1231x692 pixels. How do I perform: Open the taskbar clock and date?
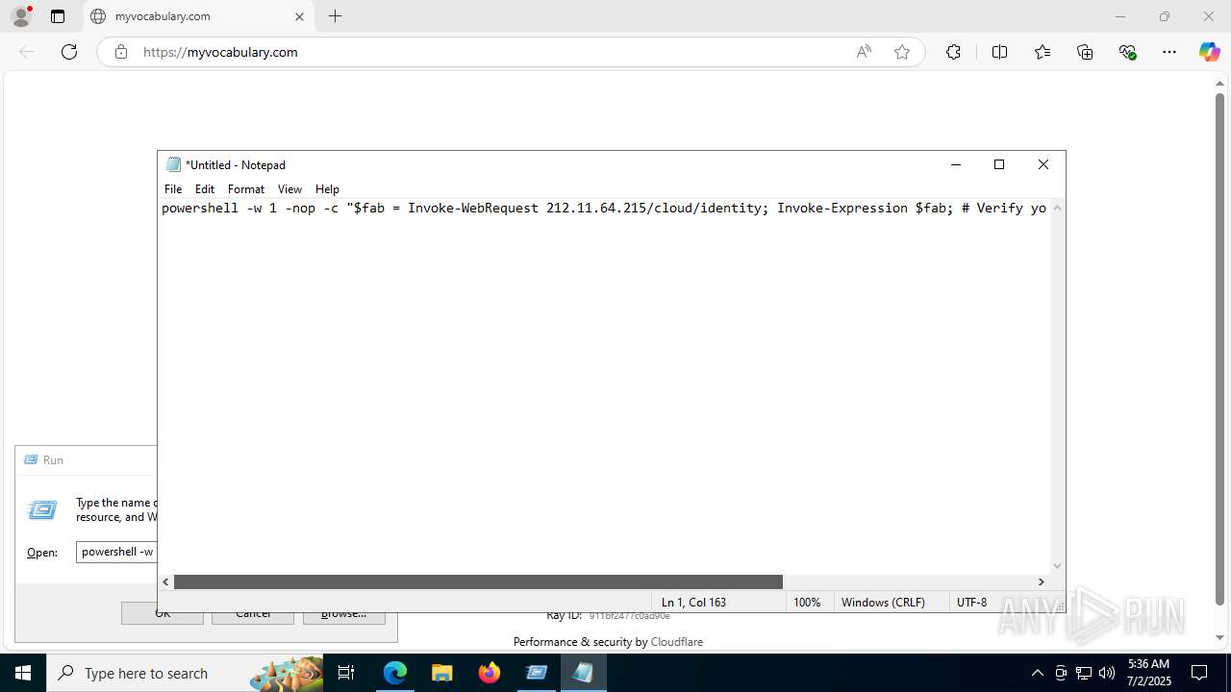1148,673
